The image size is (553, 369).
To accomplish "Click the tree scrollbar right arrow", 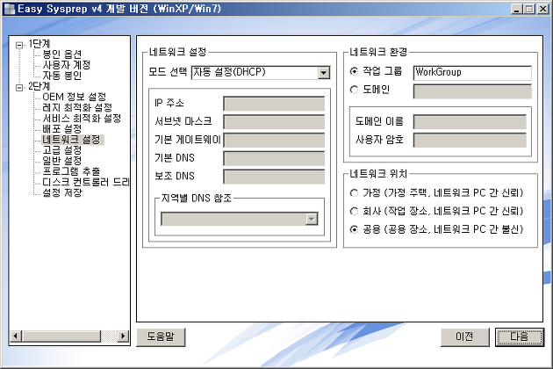I will (x=123, y=336).
